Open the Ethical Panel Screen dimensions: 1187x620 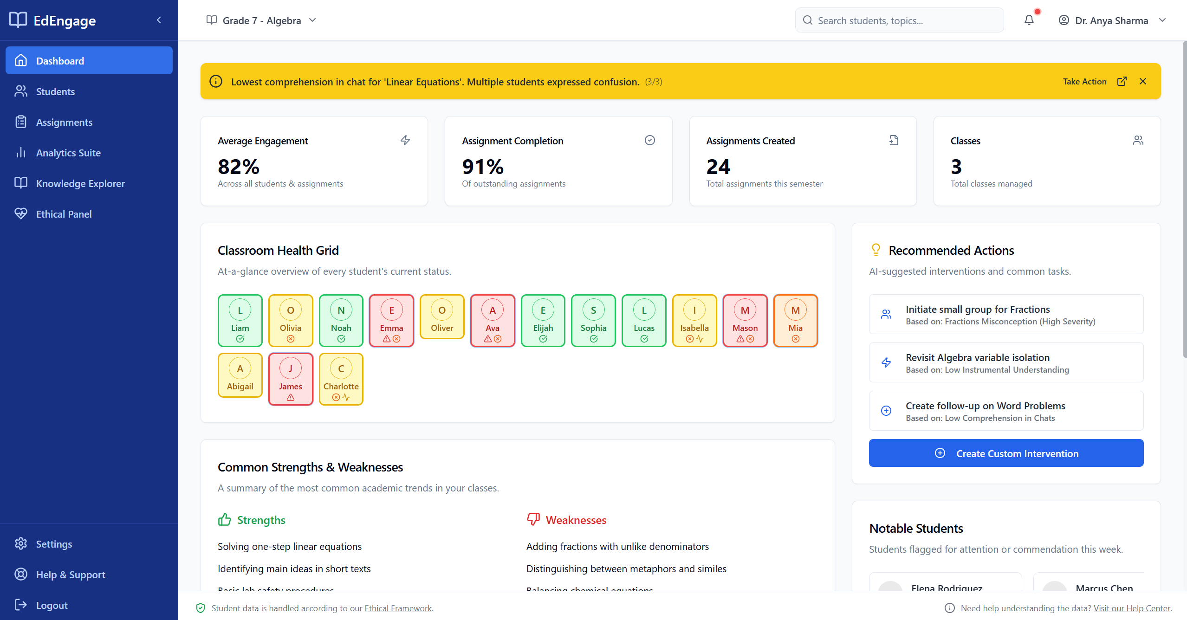64,213
